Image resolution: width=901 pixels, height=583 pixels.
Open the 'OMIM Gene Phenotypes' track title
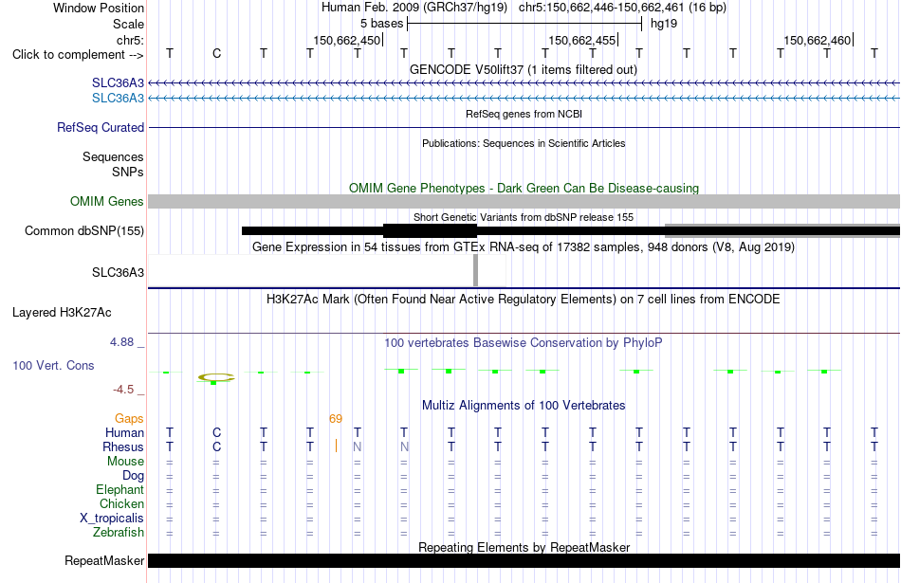(x=524, y=188)
